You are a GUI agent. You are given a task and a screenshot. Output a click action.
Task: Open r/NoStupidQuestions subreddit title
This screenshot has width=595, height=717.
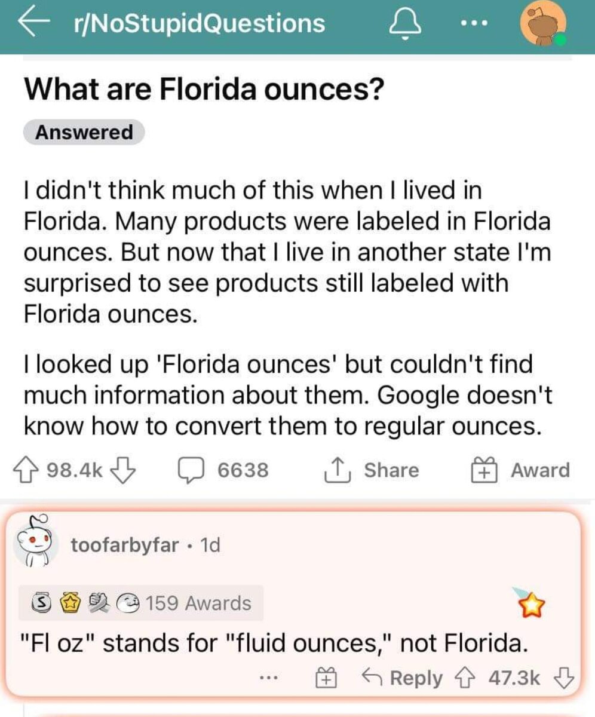point(198,23)
